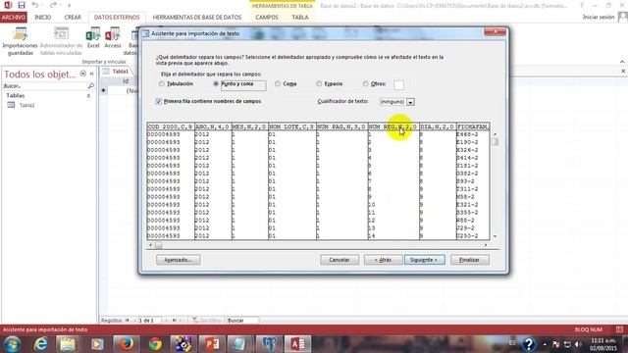Click the record navigator Buscar box
The image size is (628, 353).
click(242, 321)
